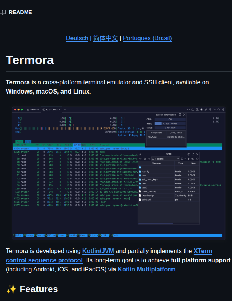Image resolution: width=232 pixels, height=301 pixels.
Task: Expand the bookmark dropdown arrow in SFTP
Action: point(185,159)
